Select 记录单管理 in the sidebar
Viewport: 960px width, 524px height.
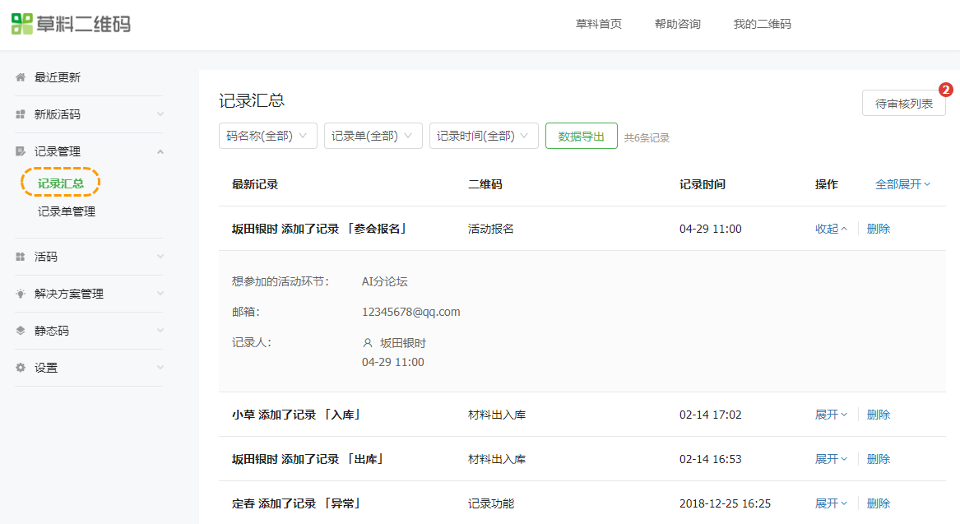pyautogui.click(x=66, y=211)
